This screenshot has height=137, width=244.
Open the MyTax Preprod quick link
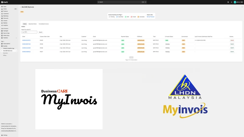click(150, 17)
